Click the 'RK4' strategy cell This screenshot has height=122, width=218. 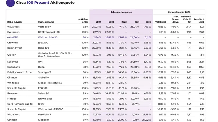coord(40,62)
